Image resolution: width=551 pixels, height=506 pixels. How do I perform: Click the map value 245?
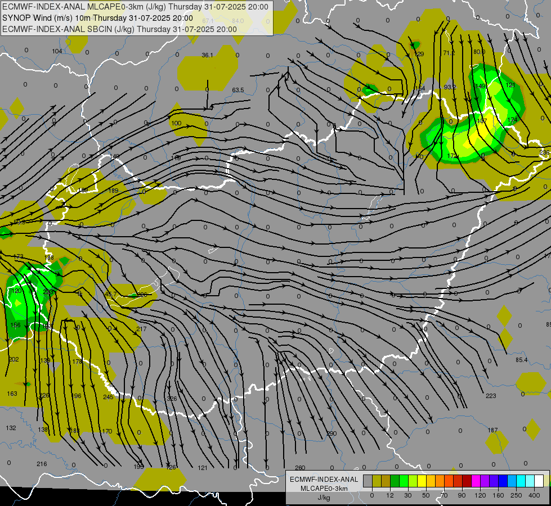point(108,397)
